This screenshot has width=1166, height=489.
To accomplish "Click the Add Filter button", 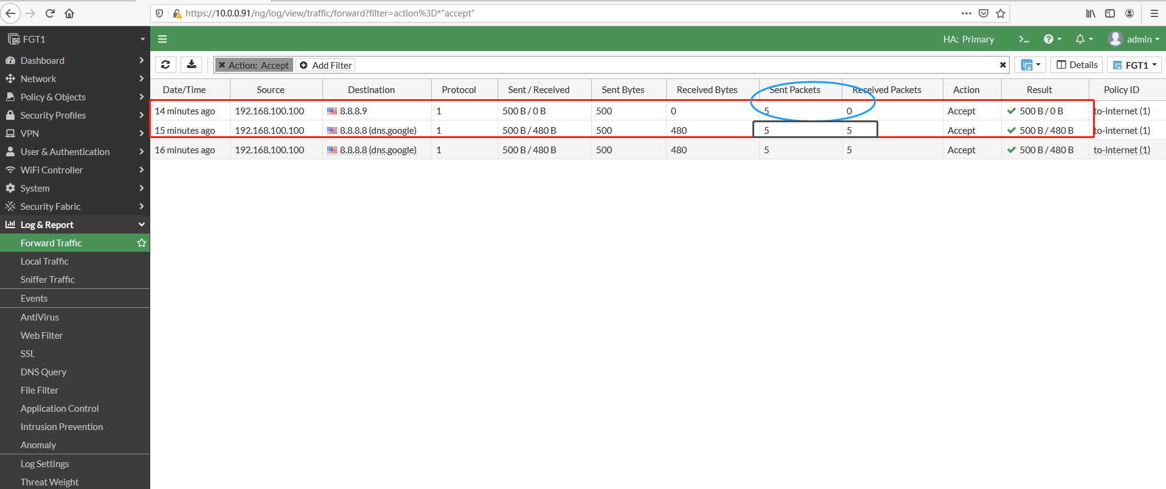I will click(326, 65).
